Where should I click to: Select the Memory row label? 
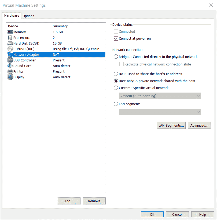point(20,32)
